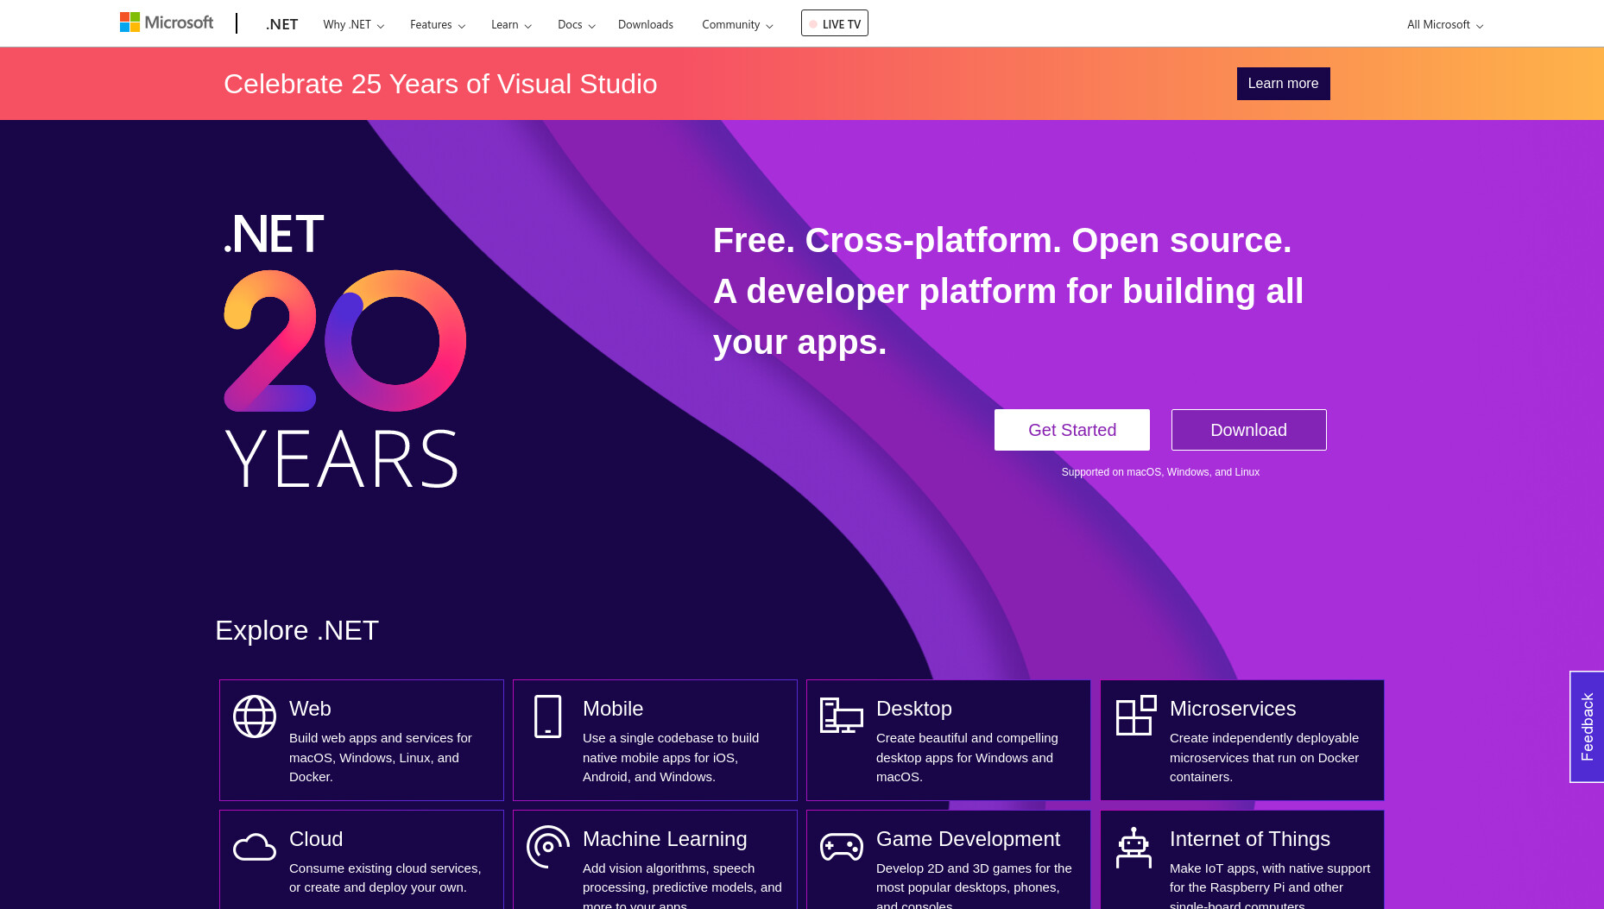Open the Desktop card title
1604x909 pixels.
point(914,709)
